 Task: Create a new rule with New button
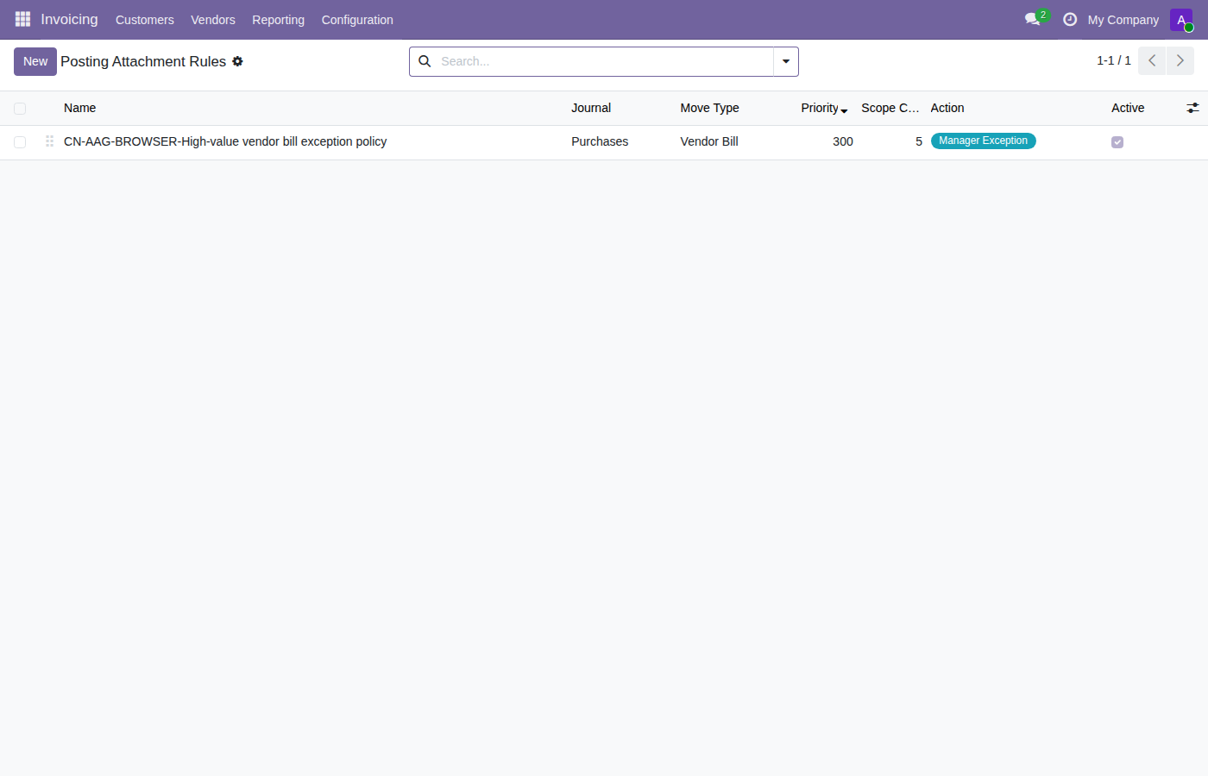tap(35, 61)
